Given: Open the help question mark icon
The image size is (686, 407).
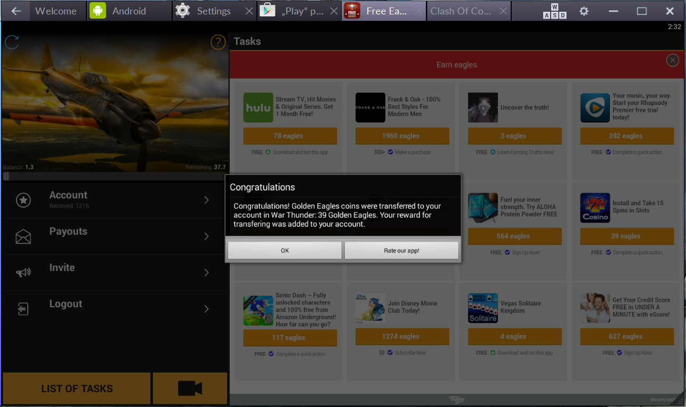Looking at the screenshot, I should tap(218, 42).
